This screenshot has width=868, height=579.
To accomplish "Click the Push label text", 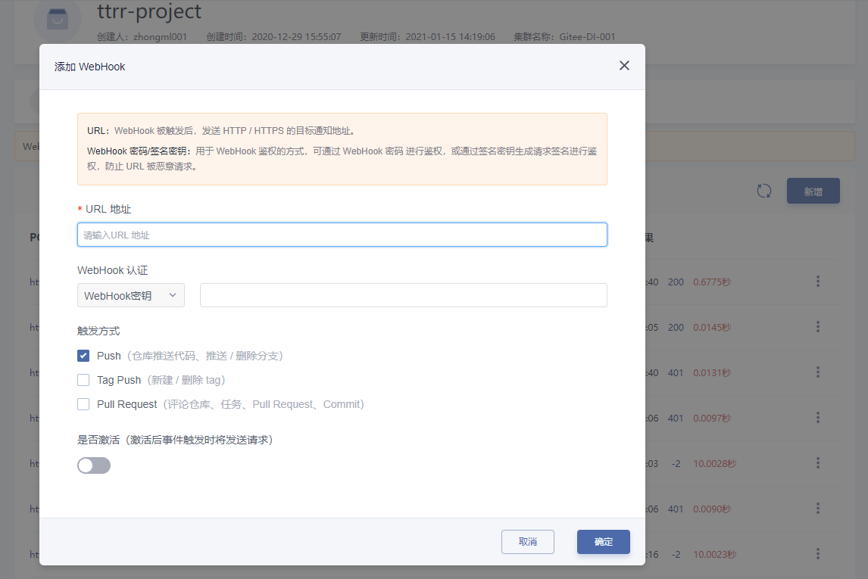I will pyautogui.click(x=108, y=356).
